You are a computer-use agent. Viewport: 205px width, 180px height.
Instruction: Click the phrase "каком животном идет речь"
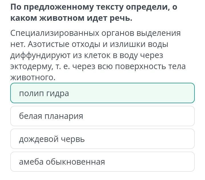click(71, 18)
